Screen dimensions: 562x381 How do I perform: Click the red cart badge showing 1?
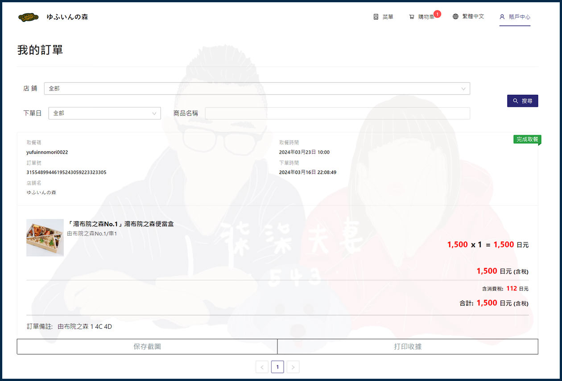click(437, 13)
